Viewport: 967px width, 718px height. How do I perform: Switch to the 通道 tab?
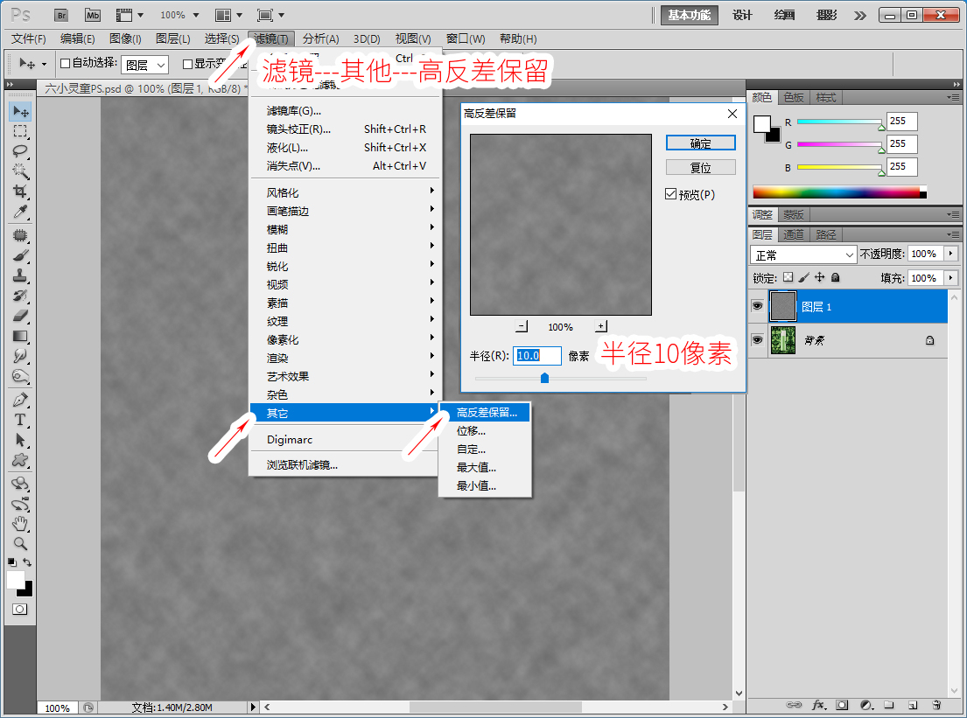tap(794, 234)
